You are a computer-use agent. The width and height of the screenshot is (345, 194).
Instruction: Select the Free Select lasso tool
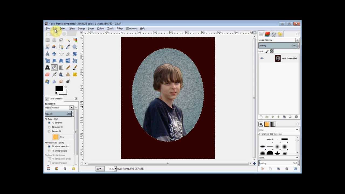[x=61, y=40]
